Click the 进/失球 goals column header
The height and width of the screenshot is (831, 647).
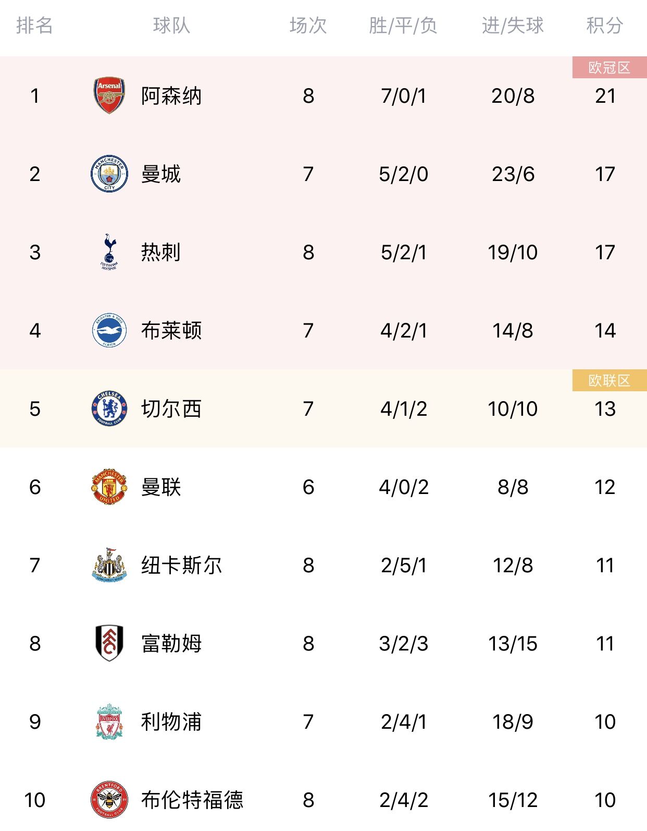tap(513, 26)
